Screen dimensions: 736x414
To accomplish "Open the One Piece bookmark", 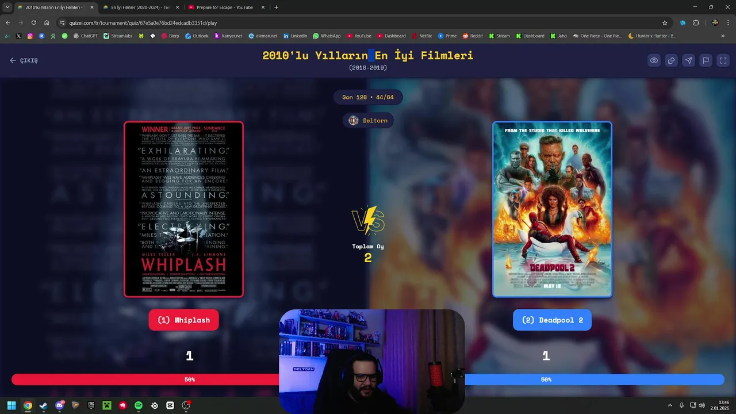I will pyautogui.click(x=597, y=36).
